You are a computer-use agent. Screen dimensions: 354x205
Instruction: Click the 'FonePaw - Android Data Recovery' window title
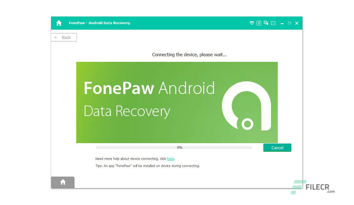coord(100,23)
